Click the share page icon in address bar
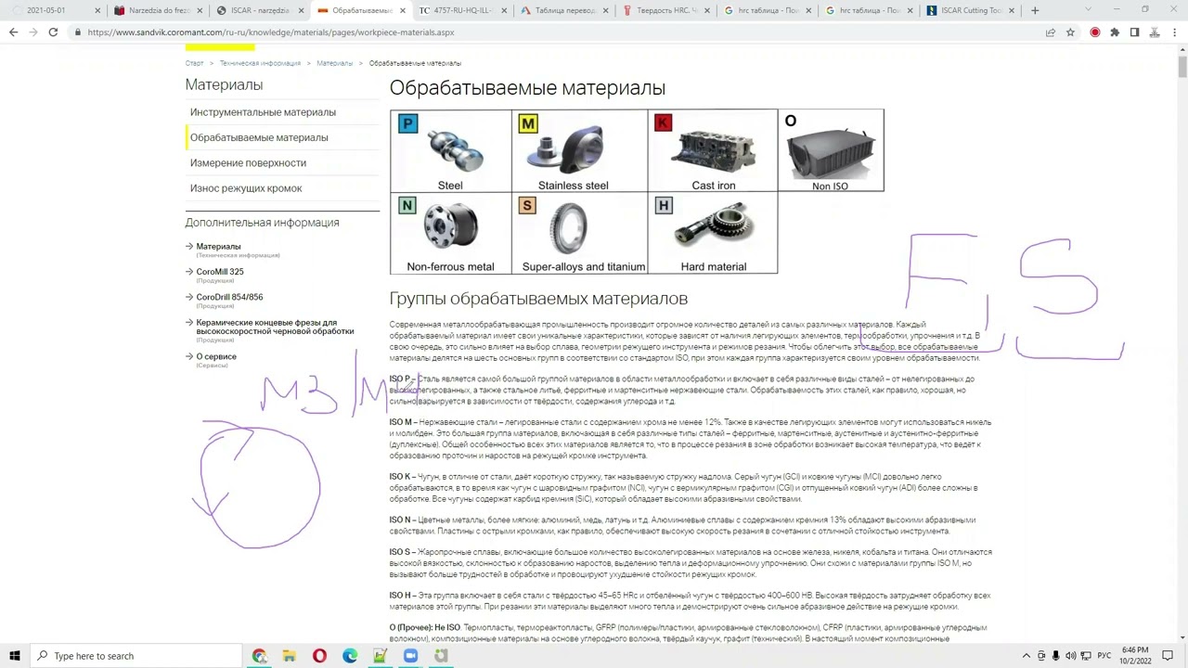The height and width of the screenshot is (668, 1188). (x=1051, y=32)
